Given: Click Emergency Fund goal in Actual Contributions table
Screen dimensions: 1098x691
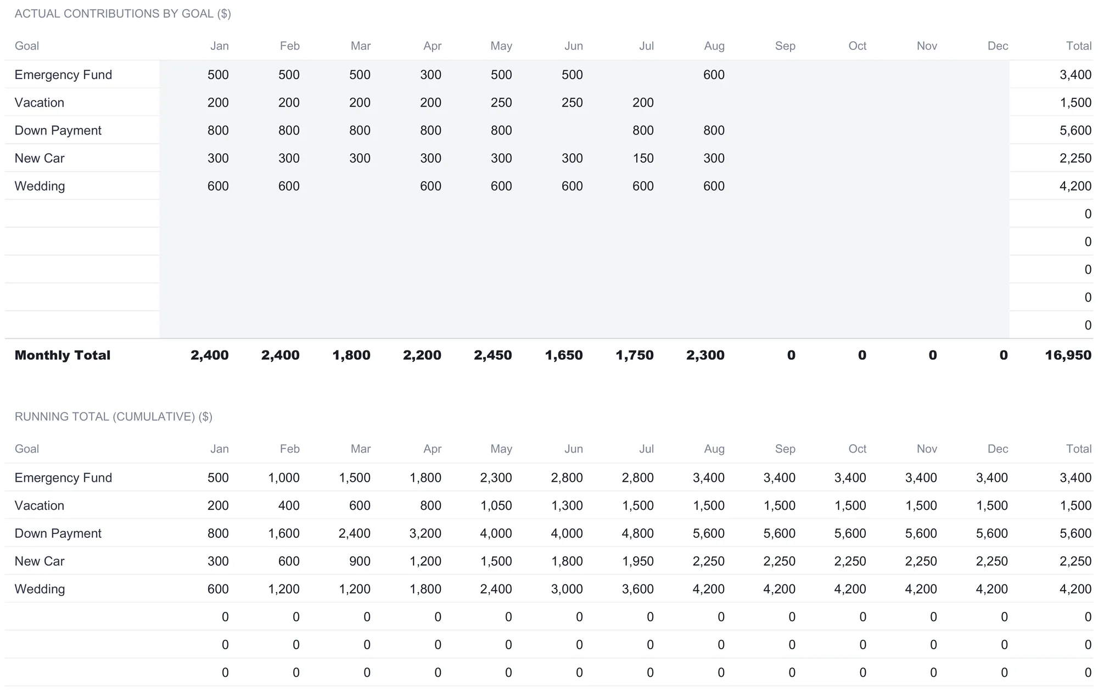Looking at the screenshot, I should click(63, 75).
